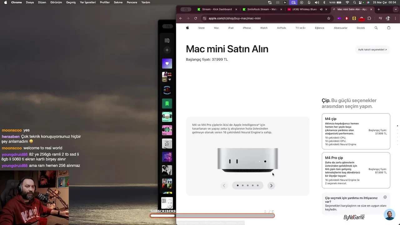Open the AirPods nav menu

click(282, 28)
